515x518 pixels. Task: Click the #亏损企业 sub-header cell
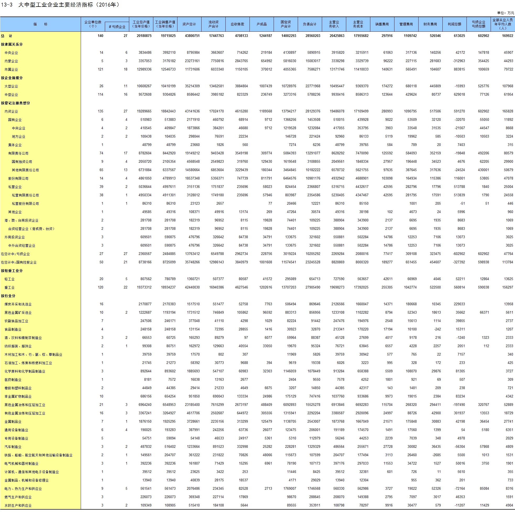click(x=117, y=27)
